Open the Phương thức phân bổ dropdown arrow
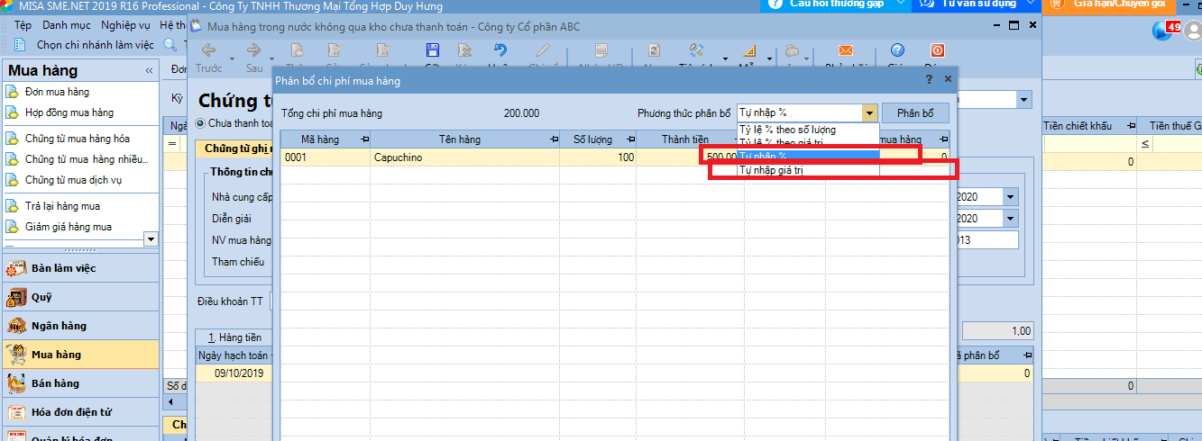Viewport: 1202px width, 441px height. pyautogui.click(x=868, y=113)
